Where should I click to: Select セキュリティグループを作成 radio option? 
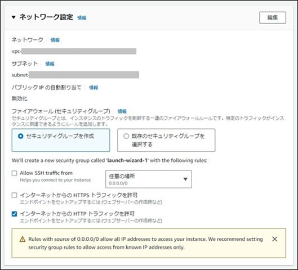[x=20, y=136]
